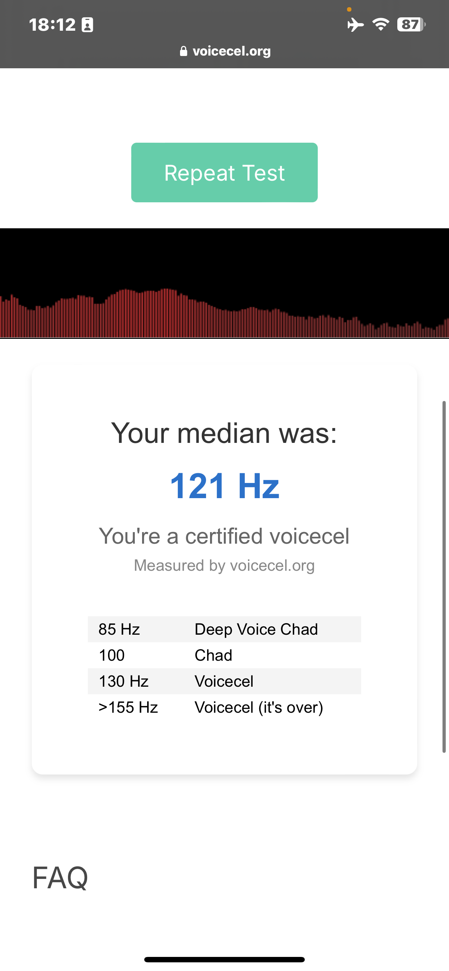449x971 pixels.
Task: Tap the page scrollbar on right edge
Action: 444,577
